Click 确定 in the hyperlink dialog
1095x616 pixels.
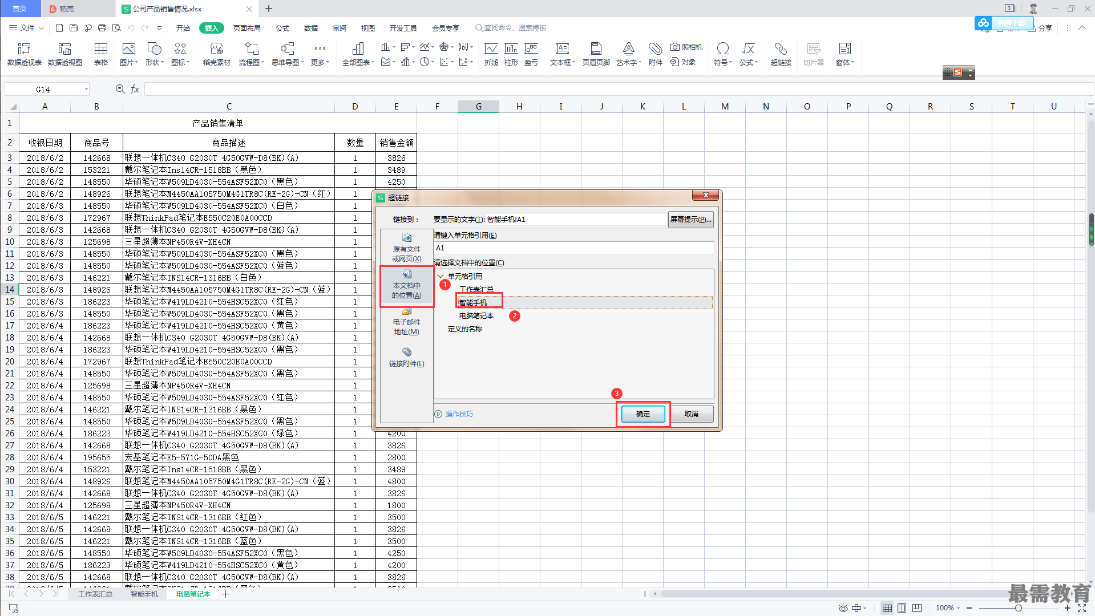[x=643, y=414]
